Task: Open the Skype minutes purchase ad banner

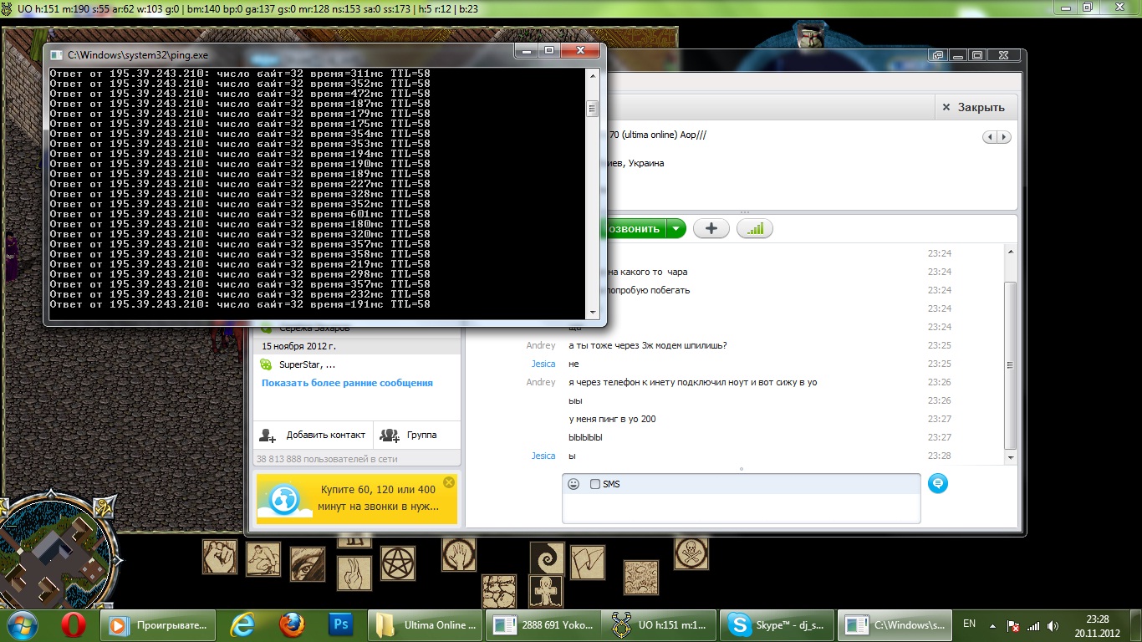Action: (357, 499)
